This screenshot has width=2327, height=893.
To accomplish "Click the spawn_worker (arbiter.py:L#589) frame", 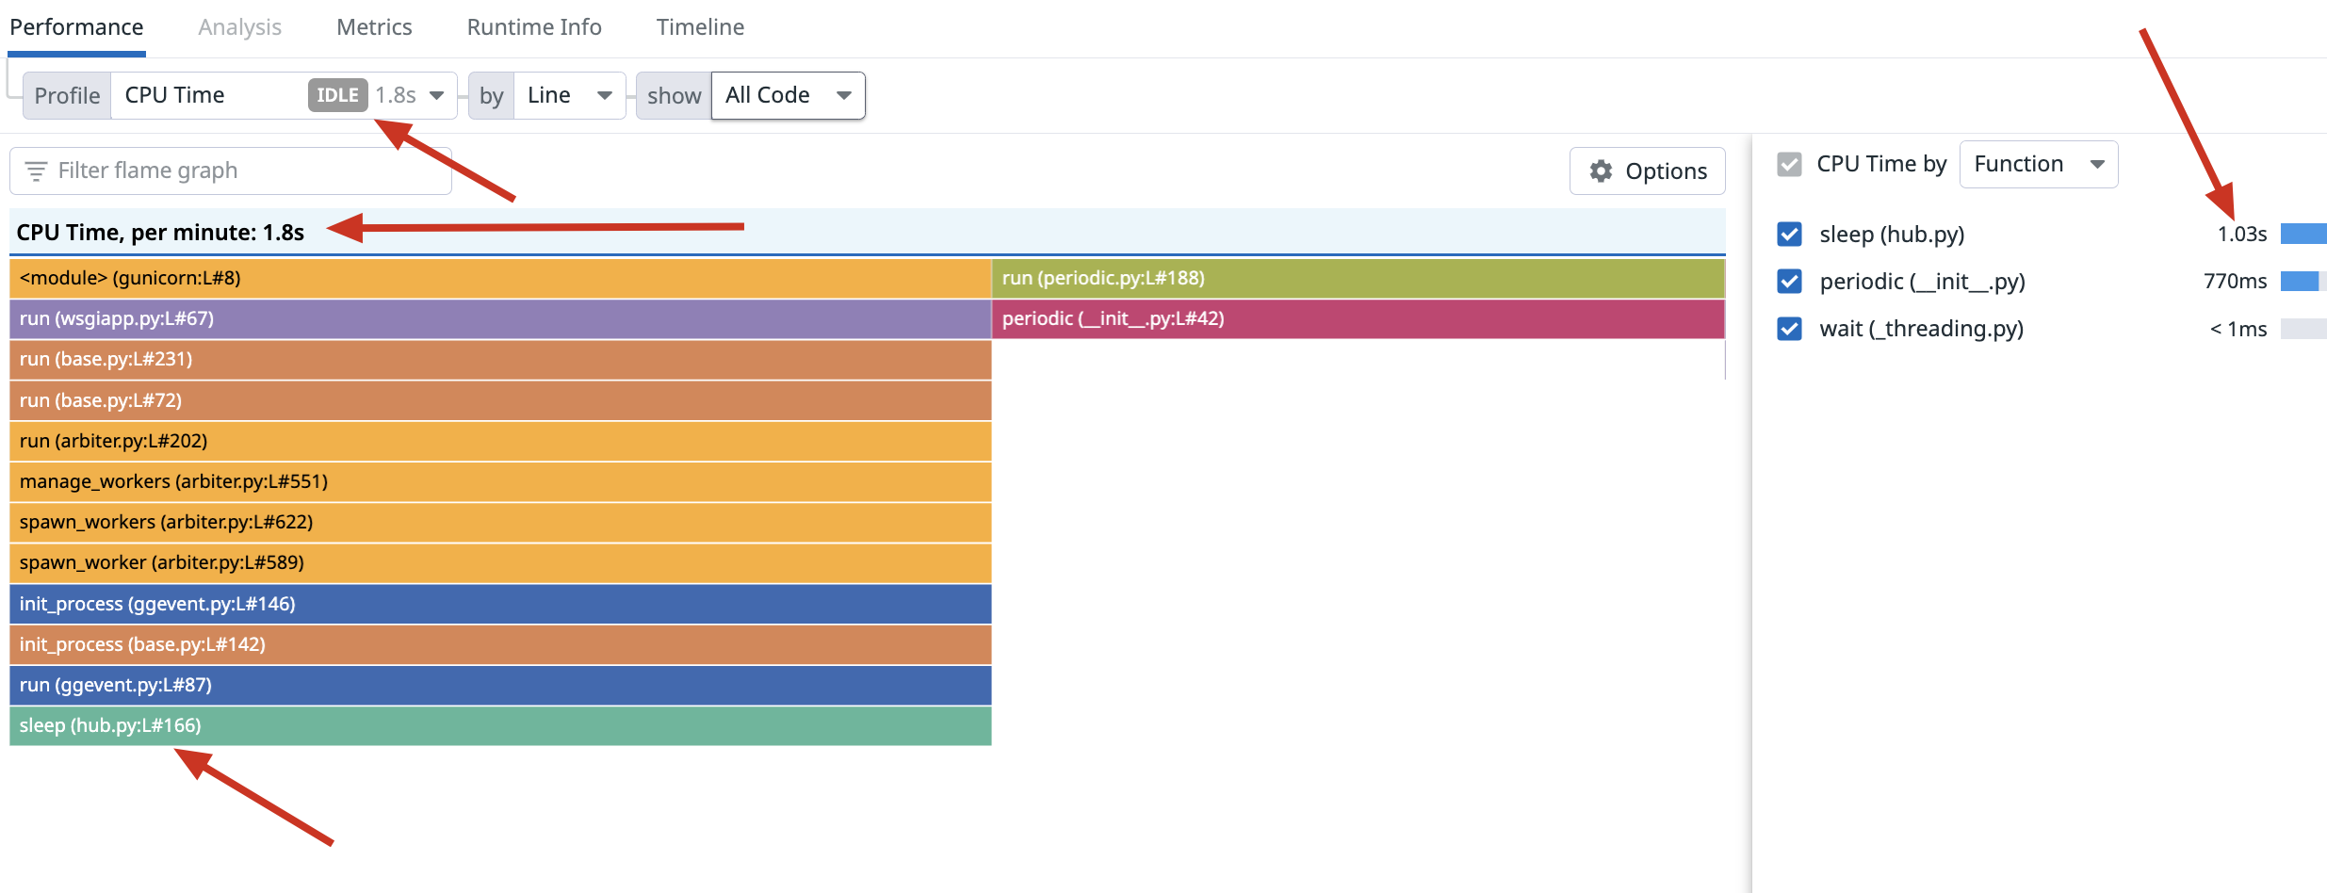I will pyautogui.click(x=500, y=562).
